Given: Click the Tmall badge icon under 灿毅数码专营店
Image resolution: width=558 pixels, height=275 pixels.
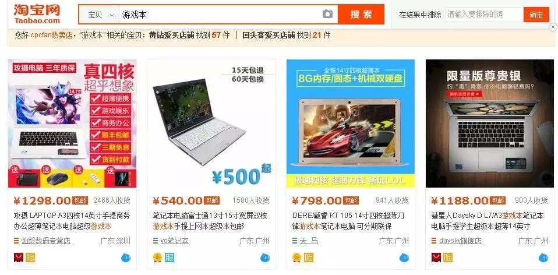Looking at the screenshot, I should (19, 257).
